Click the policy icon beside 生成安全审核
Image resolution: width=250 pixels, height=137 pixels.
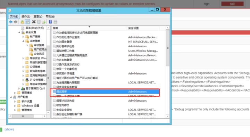point(55,110)
